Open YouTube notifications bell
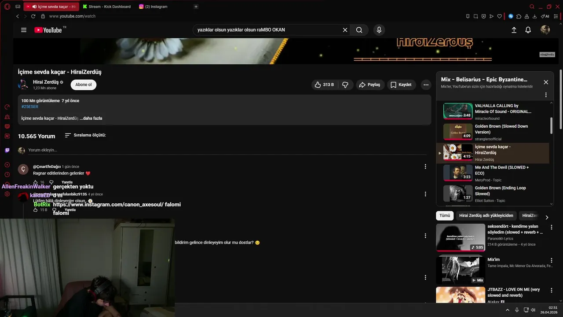This screenshot has height=317, width=563. tap(528, 30)
